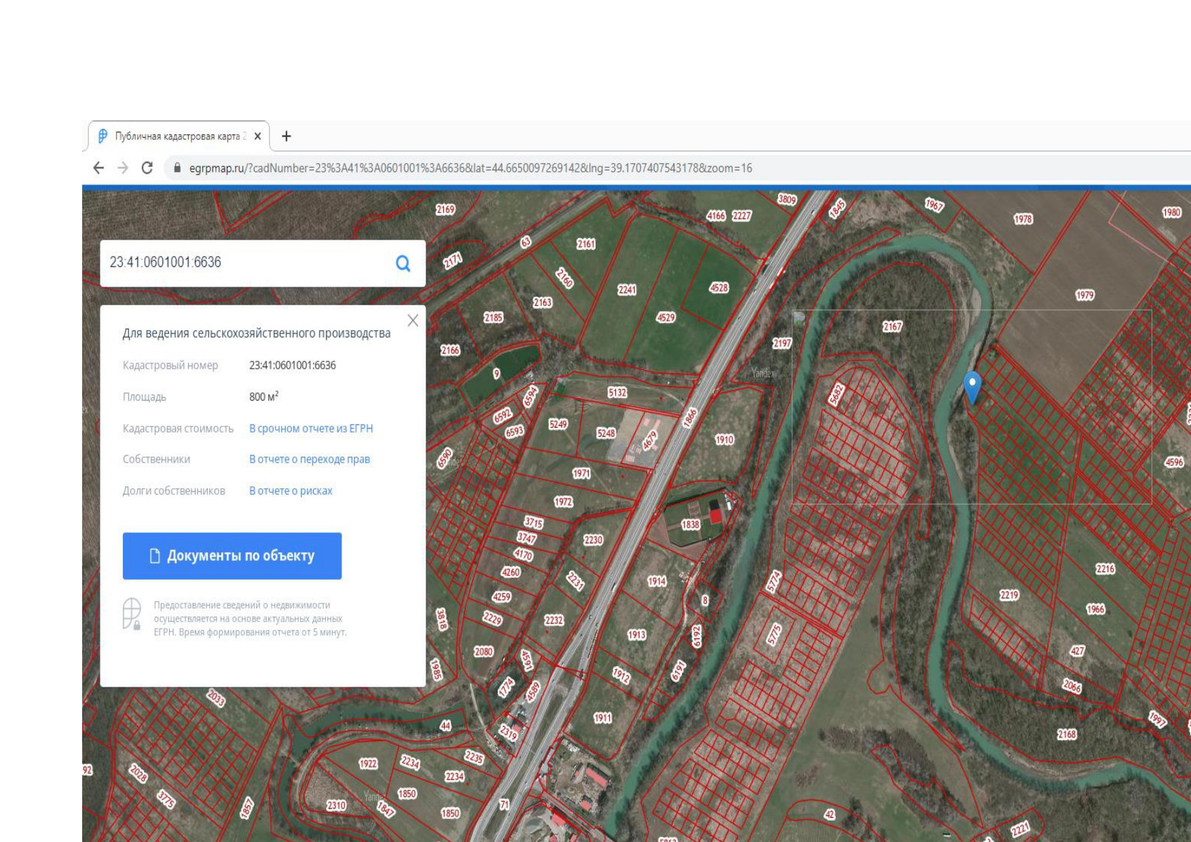Click the browser forward arrow
The width and height of the screenshot is (1191, 842).
[x=123, y=168]
